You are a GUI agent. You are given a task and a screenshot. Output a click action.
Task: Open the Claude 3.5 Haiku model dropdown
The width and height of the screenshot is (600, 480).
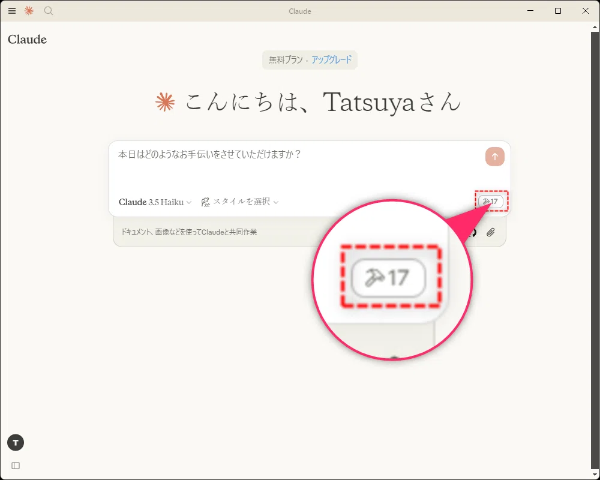tap(155, 202)
